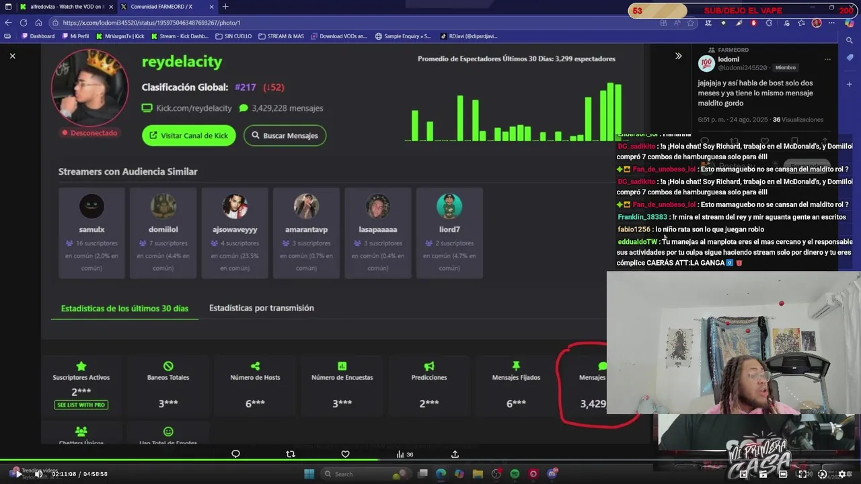The width and height of the screenshot is (861, 484).
Task: Click the Chatters Únicos people icon
Action: pos(81,432)
